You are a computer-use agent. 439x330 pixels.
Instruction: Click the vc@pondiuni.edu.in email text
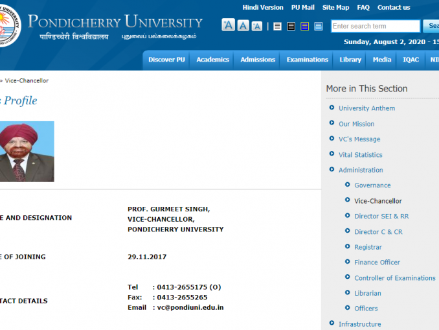[x=190, y=307]
